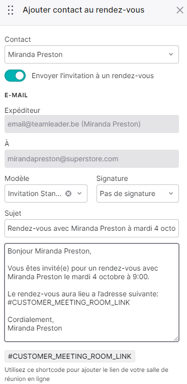187x384 pixels.
Task: Click the Expéditeur email field
Action: click(91, 124)
